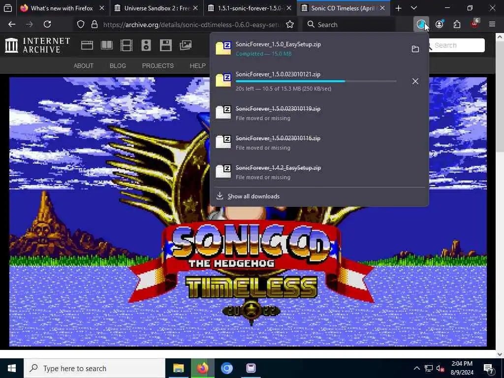Open the Archive audio speaker icon
This screenshot has height=378, width=504.
[146, 45]
